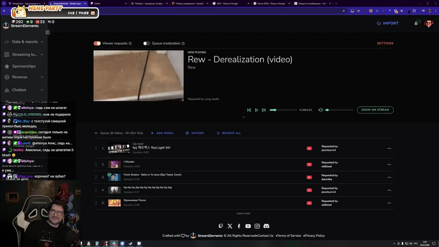Open the YouTube link for Оранжевая Песня
Viewport: 439px width, 247px height.
(309, 203)
